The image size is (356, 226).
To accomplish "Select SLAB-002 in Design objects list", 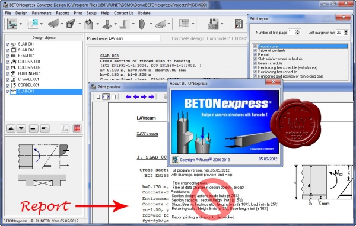I will point(26,50).
